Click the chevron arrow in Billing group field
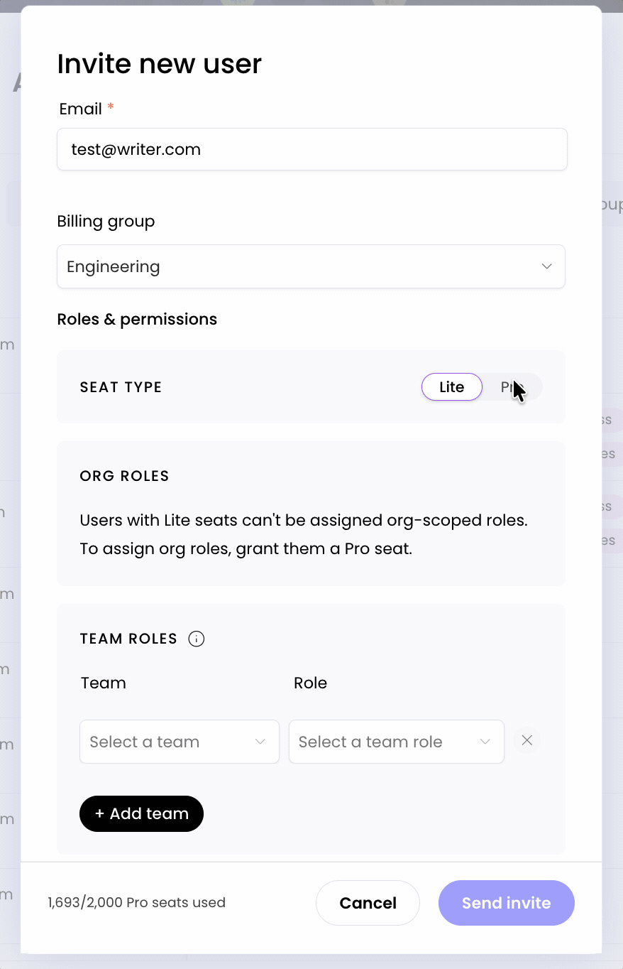This screenshot has width=623, height=969. 546,266
